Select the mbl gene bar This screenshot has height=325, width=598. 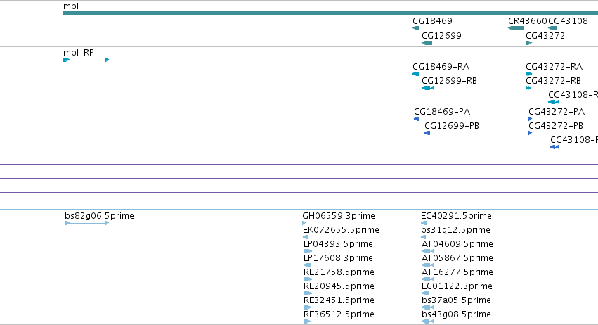tap(330, 13)
